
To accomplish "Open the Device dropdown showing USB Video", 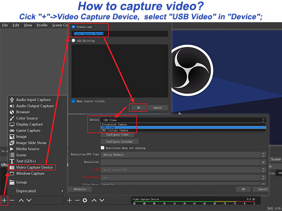I will point(183,120).
